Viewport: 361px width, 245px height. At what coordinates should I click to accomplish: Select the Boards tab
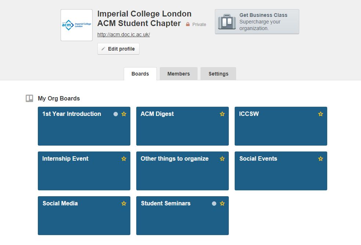click(140, 74)
